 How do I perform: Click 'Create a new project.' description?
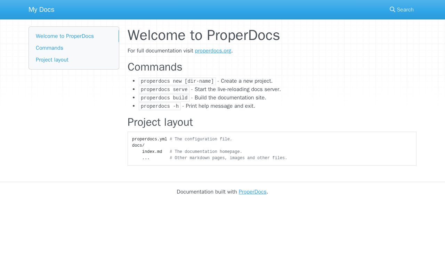click(x=247, y=81)
